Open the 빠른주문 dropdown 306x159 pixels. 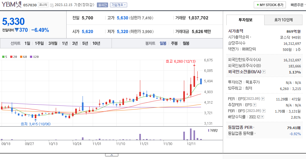pos(298,5)
